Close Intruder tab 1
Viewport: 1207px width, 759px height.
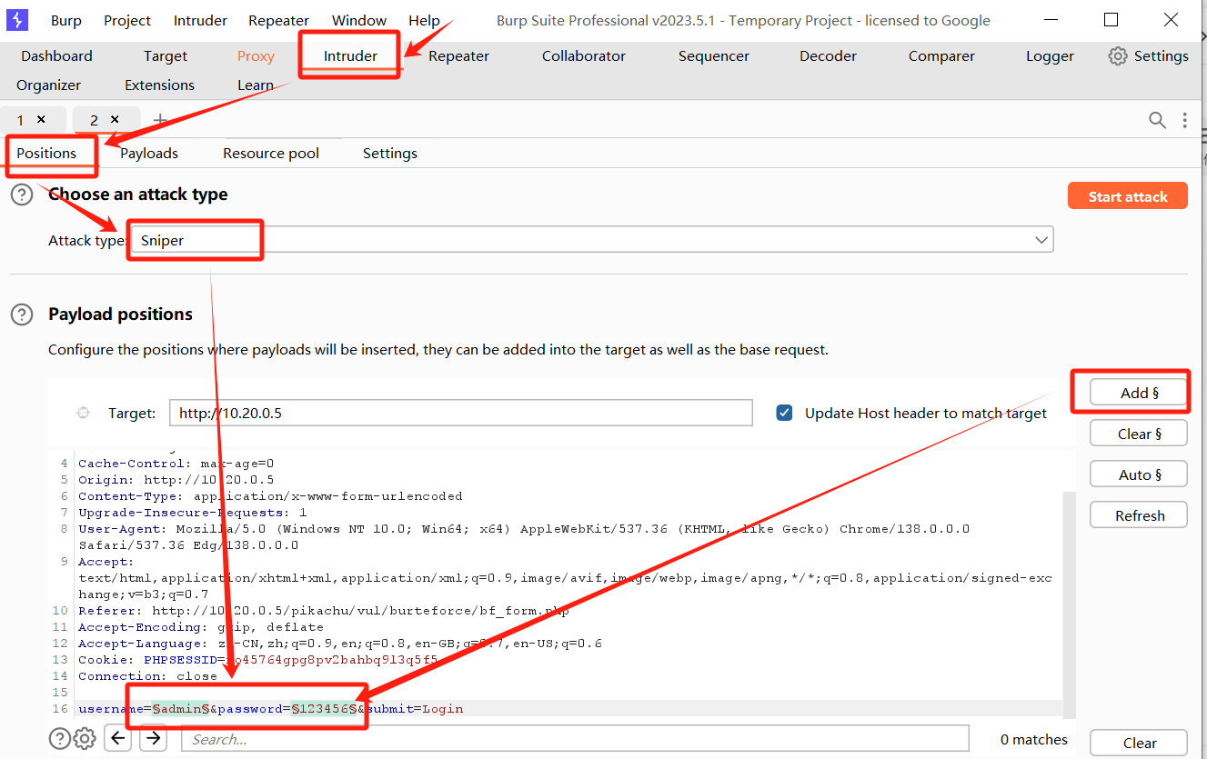(41, 119)
